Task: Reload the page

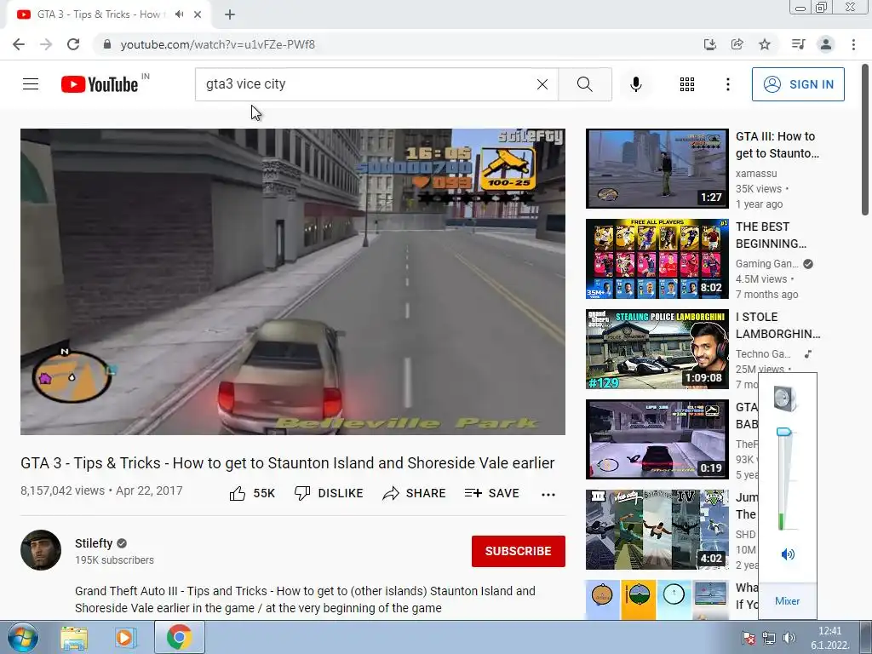Action: 73,44
